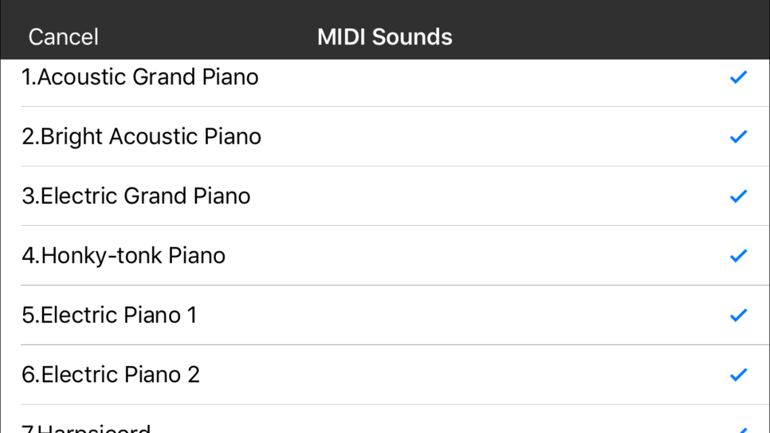Toggle the checkmark beside Bright Acoustic Piano
Image resolution: width=770 pixels, height=433 pixels.
[738, 137]
